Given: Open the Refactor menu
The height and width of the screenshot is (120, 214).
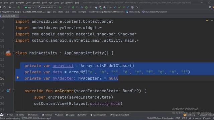Looking at the screenshot, I should click(x=36, y=3).
